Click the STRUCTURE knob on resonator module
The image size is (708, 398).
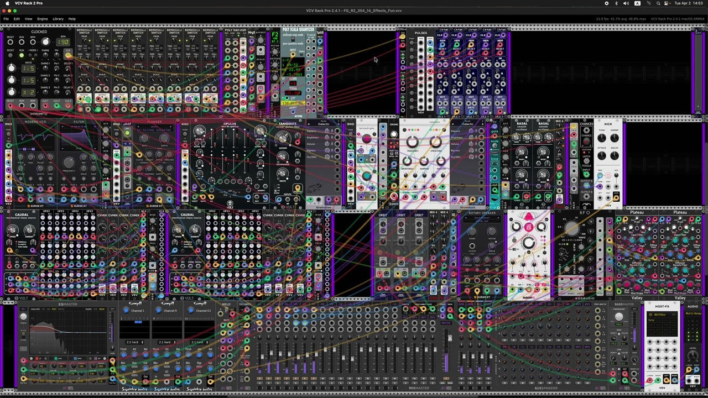[436, 142]
